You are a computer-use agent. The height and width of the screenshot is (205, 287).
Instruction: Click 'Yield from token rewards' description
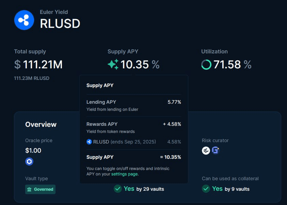[111, 132]
